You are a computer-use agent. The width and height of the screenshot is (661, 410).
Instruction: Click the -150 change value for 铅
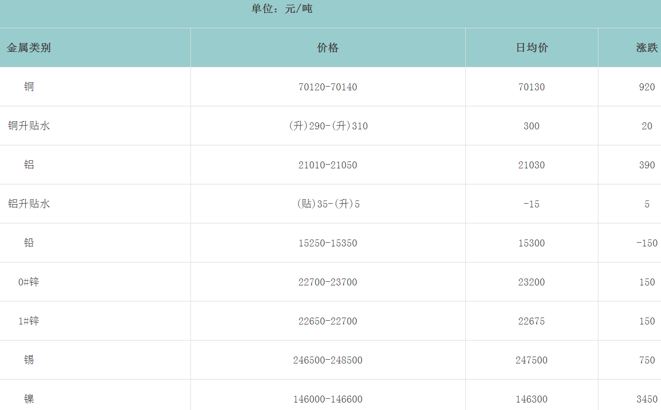point(647,243)
